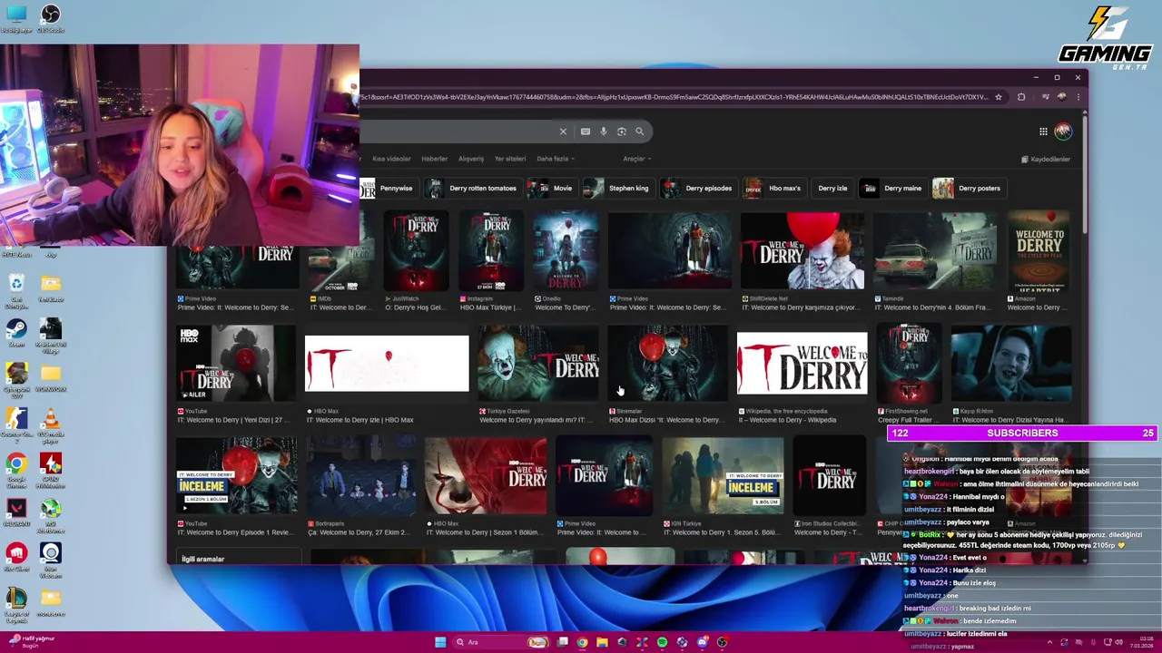Open File Explorer from the taskbar

tap(602, 642)
